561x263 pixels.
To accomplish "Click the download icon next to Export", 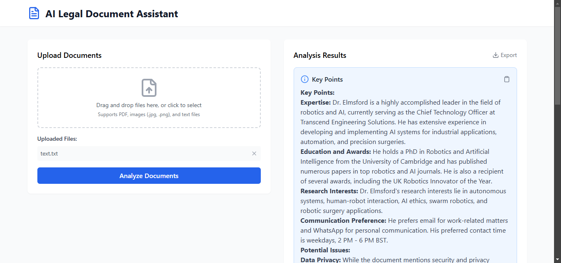I will [x=496, y=55].
